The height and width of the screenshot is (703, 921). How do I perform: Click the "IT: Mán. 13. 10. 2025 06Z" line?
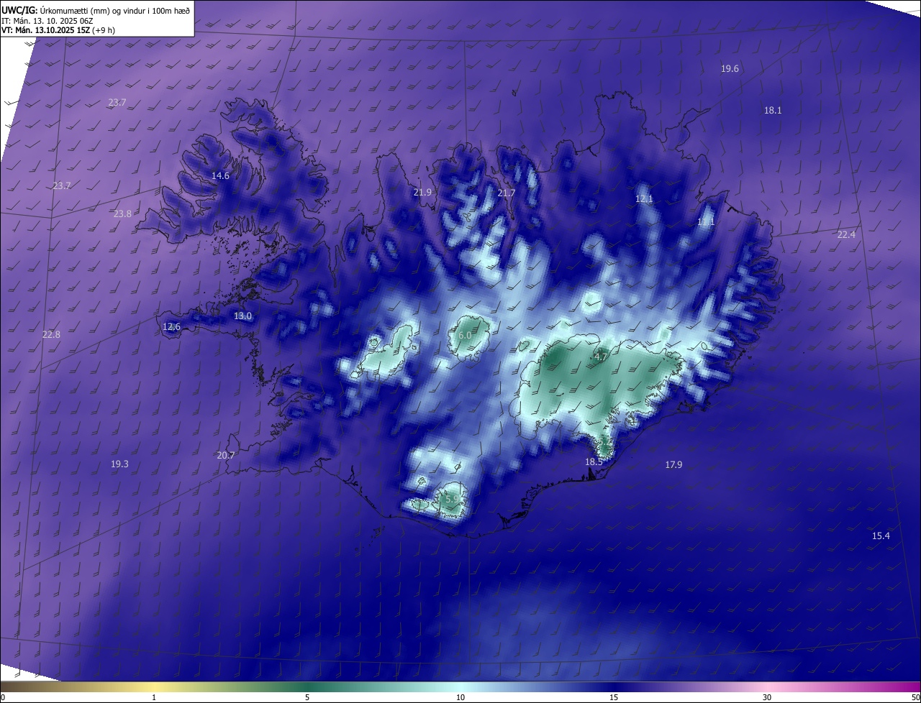coord(47,20)
